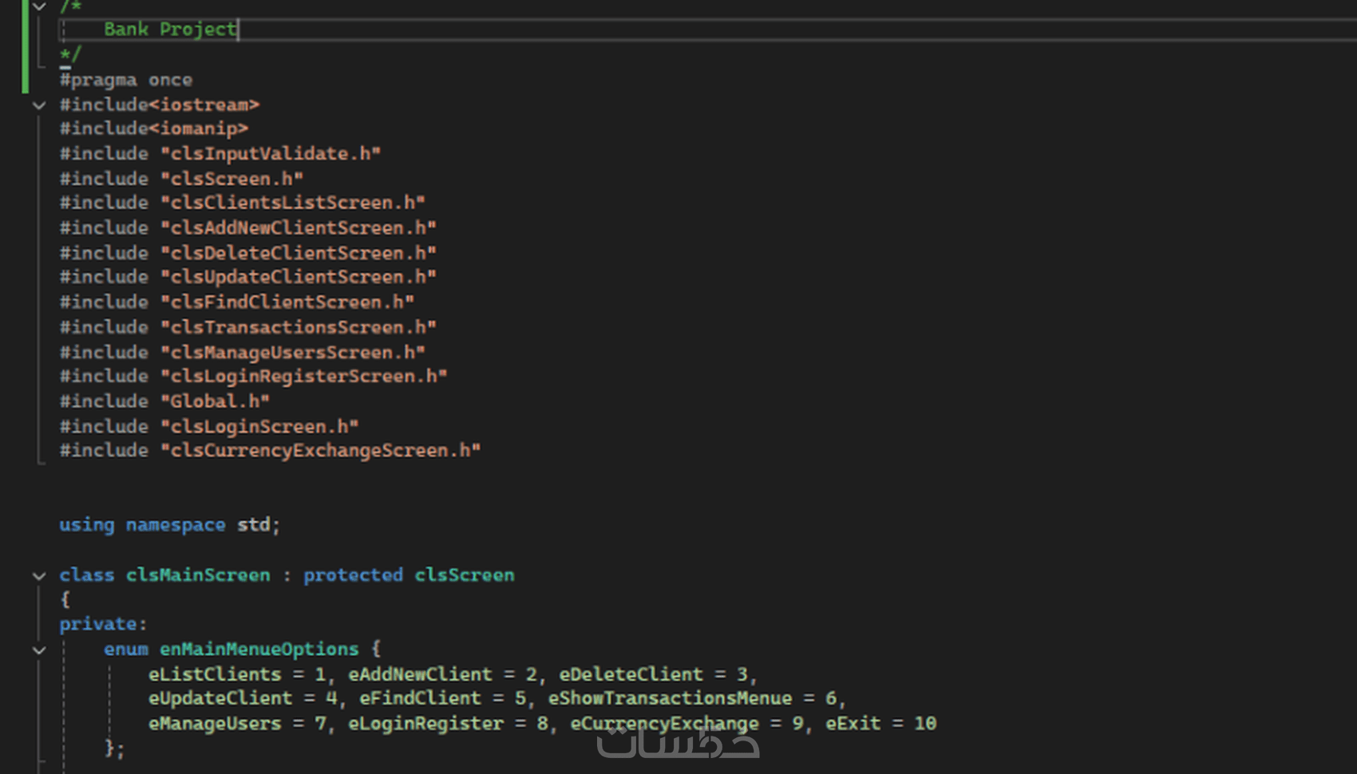Image resolution: width=1357 pixels, height=774 pixels.
Task: Click the "clsAddNewClientScreen.h" include string
Action: [x=298, y=228]
